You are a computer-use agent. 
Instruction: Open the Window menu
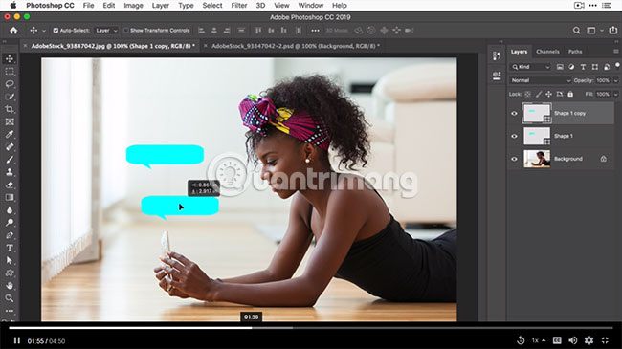pos(311,6)
